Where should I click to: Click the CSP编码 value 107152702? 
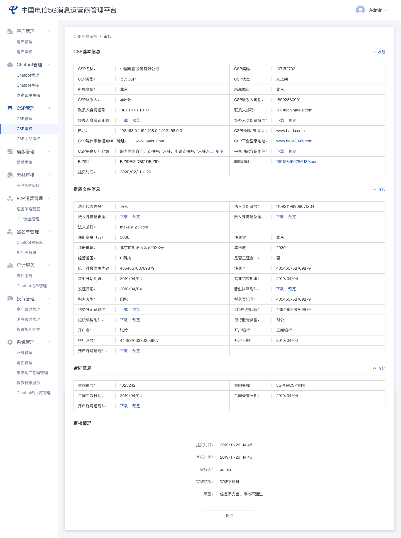pos(286,69)
